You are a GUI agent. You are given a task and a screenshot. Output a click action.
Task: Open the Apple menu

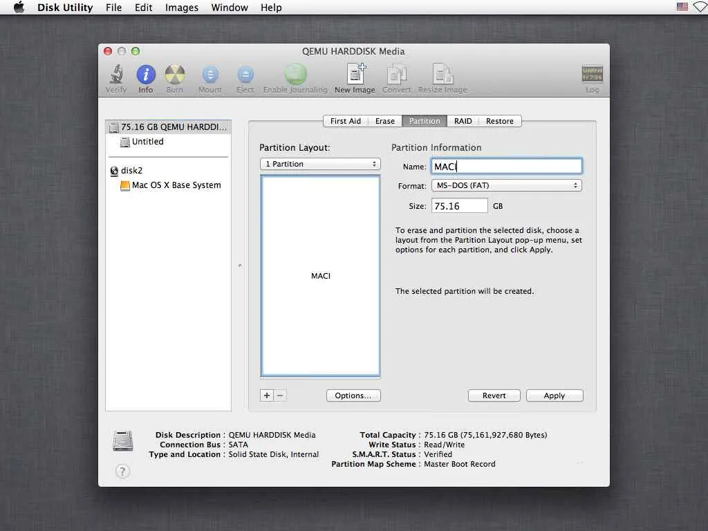pyautogui.click(x=19, y=7)
